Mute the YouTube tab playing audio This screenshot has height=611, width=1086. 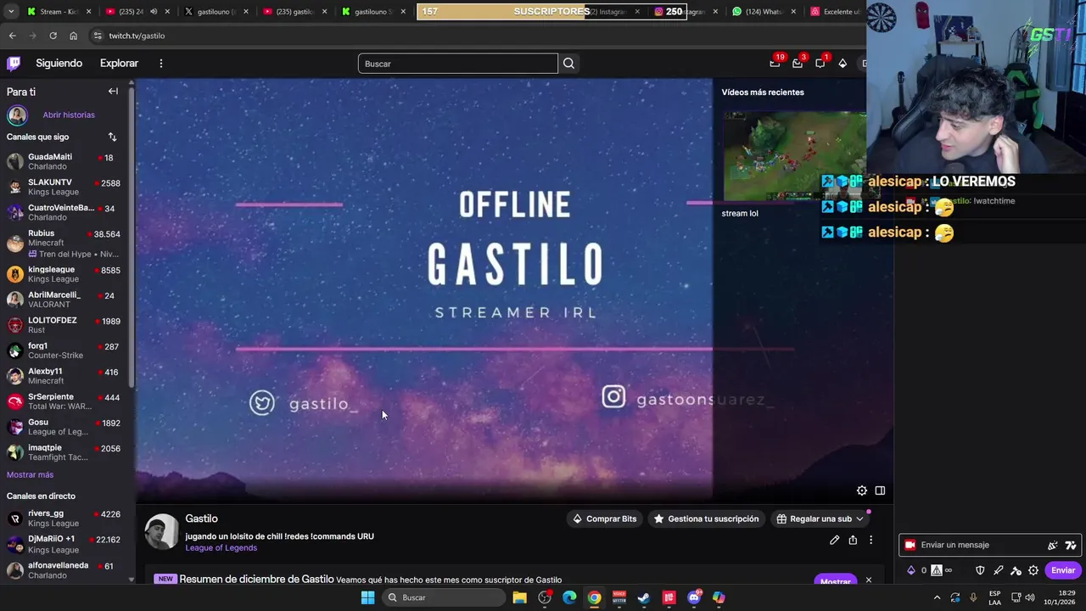tap(154, 12)
